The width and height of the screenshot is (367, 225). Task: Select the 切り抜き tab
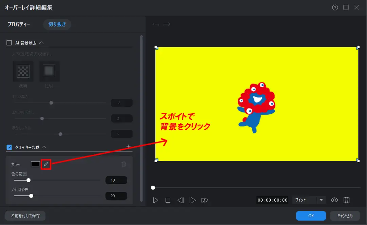pos(57,24)
